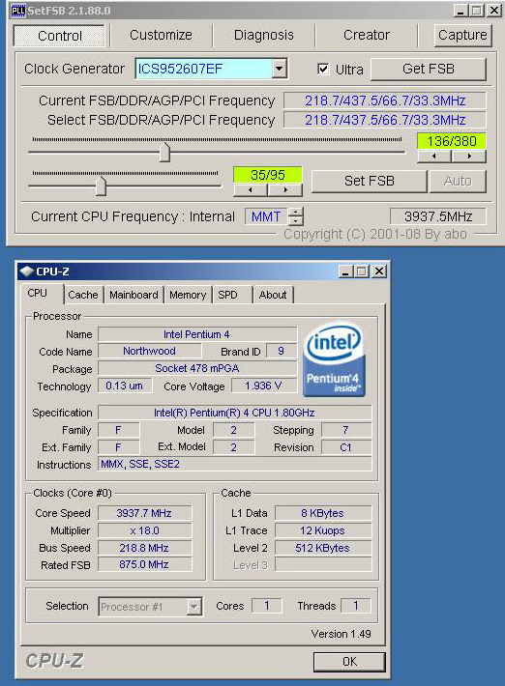The height and width of the screenshot is (686, 505).
Task: Click the Select FSB/DDR/AGP/PCI frequency value
Action: coord(385,120)
